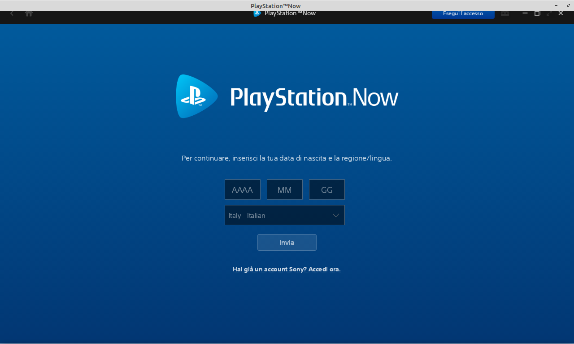Viewport: 574px width, 344px height.
Task: Open the Italy - Italian region dropdown
Action: (x=285, y=215)
